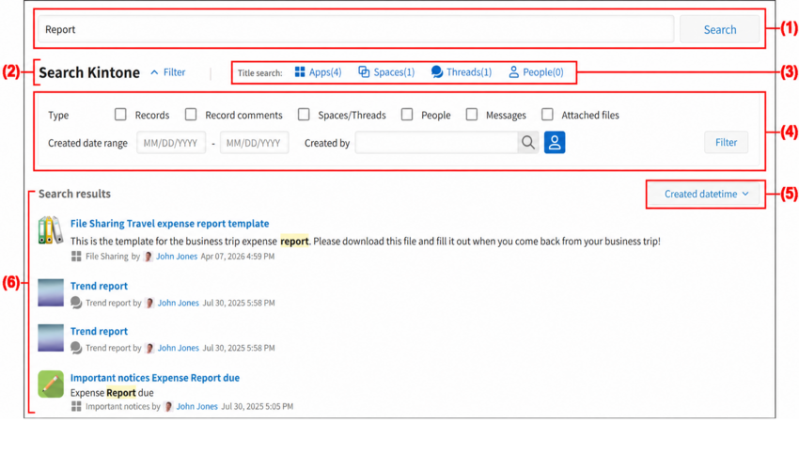Open the File Sharing binder app icon
Viewport: 799px width, 470px height.
(x=51, y=230)
